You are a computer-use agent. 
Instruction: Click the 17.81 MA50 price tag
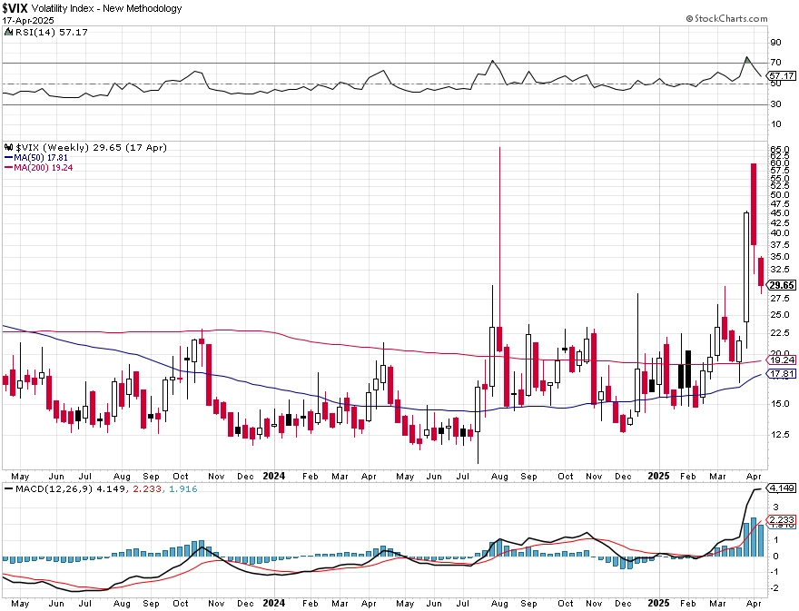click(782, 374)
